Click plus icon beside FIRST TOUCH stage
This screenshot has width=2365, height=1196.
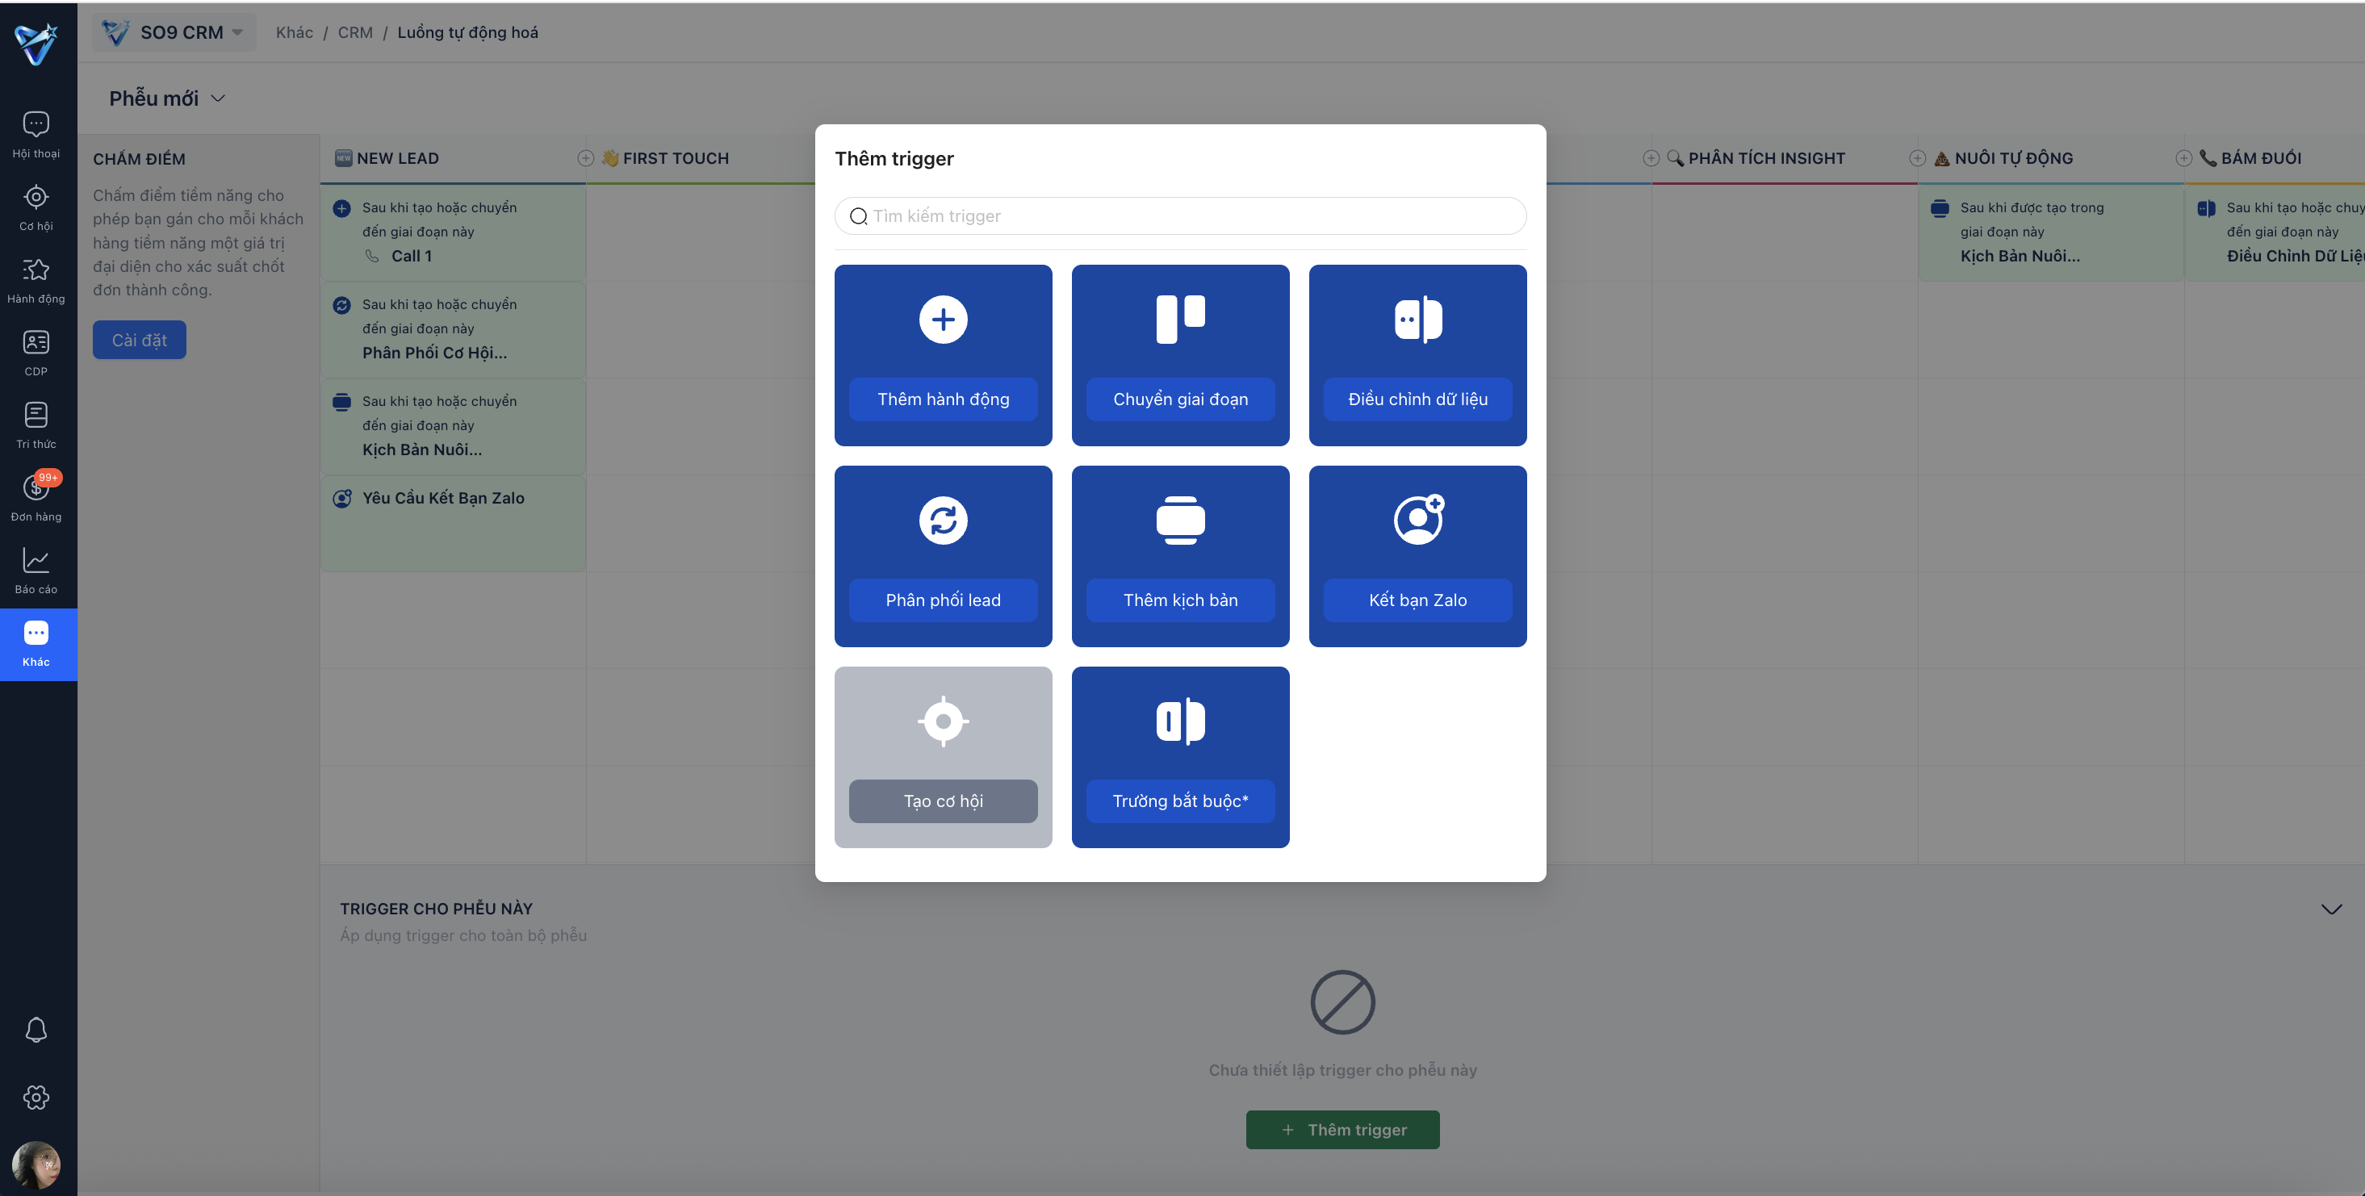click(585, 158)
